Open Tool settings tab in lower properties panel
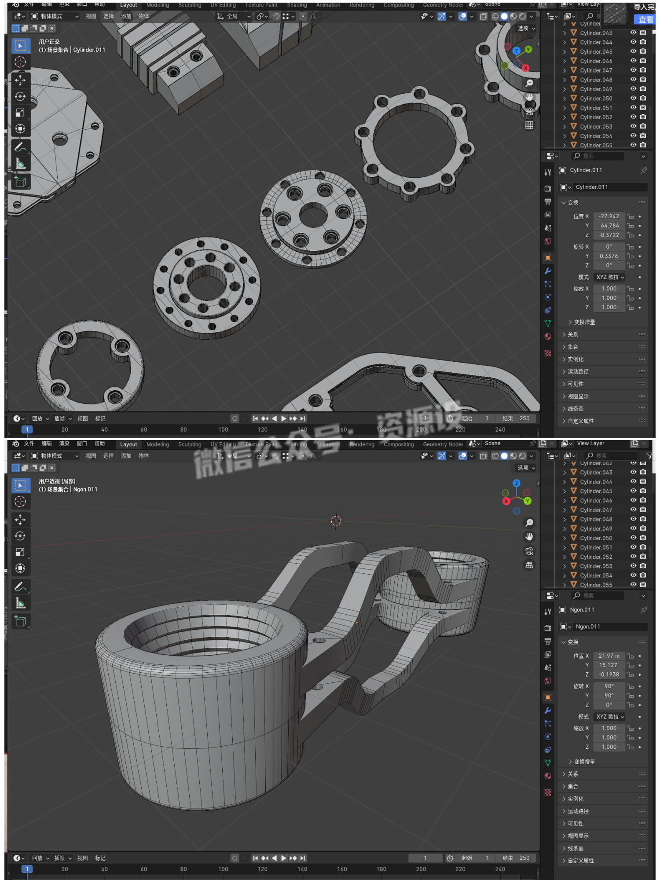Screen dimensions: 660x880 click(548, 612)
